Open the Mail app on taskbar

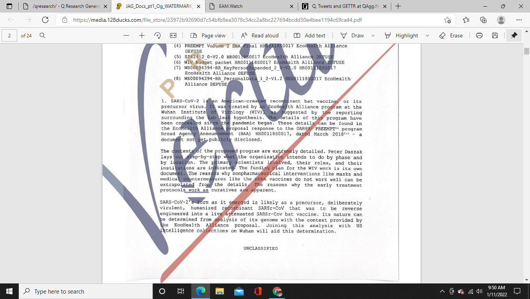click(x=238, y=291)
